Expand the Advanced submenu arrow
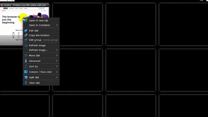This screenshot has width=208, height=117. coord(57,61)
